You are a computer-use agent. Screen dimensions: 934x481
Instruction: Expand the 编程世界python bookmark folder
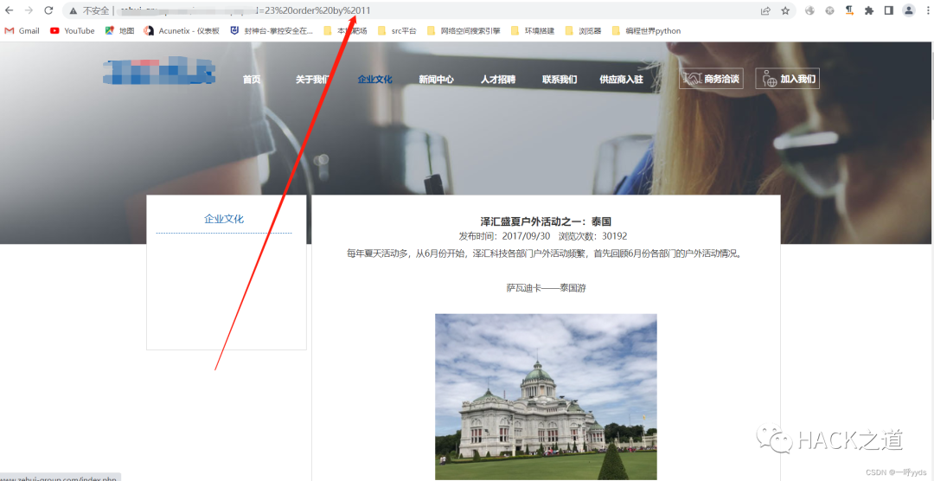click(x=646, y=30)
